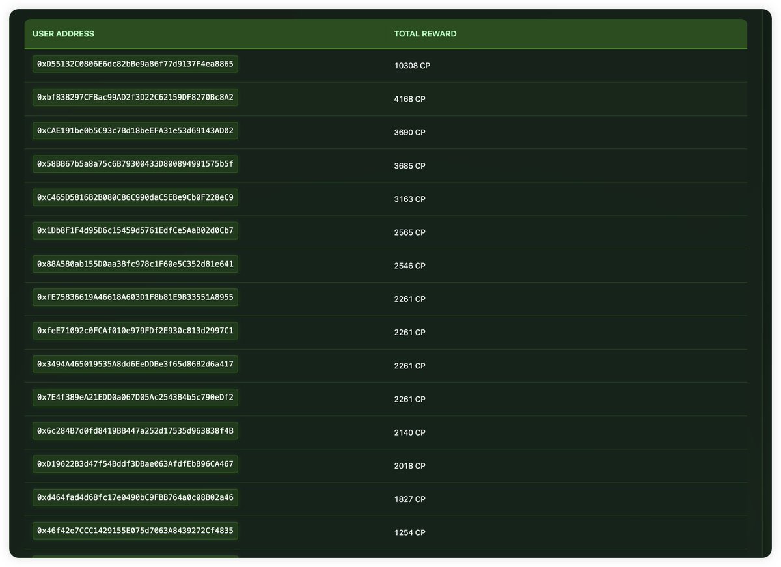Screen dimensions: 781x567
Task: Click the address chip starting 0x88A580ab155D0aa
Action: tap(133, 264)
